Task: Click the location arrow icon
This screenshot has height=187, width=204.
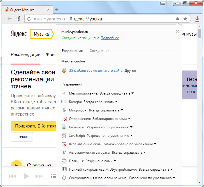Action: (64, 93)
